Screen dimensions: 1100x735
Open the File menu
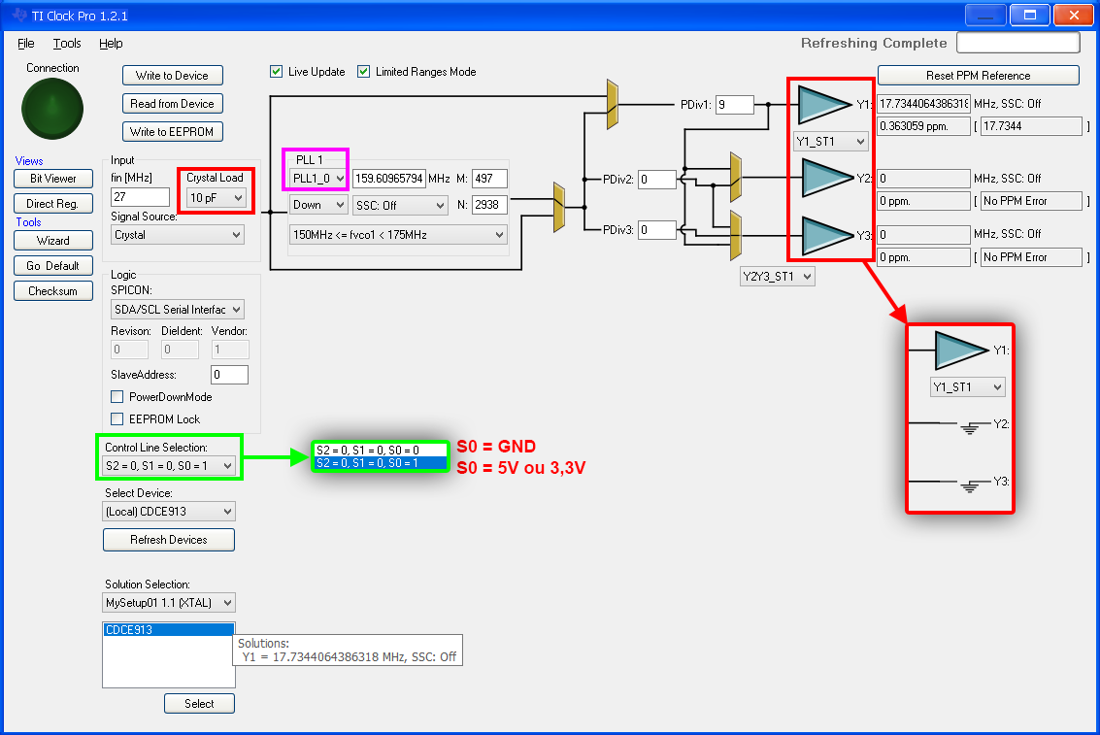point(26,44)
